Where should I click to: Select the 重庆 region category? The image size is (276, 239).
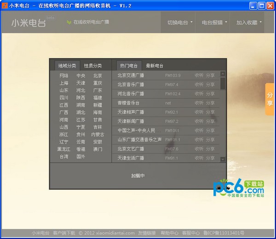[98, 83]
